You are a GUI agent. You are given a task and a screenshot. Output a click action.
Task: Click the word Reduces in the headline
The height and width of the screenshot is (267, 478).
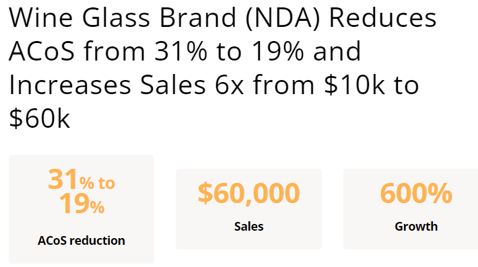point(383,18)
